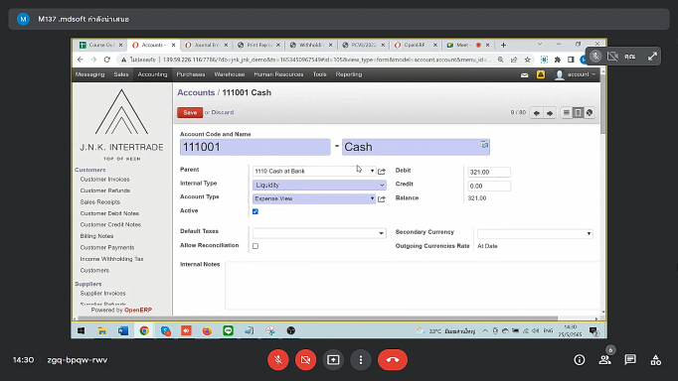This screenshot has height=381, width=678.
Task: Open Sales Receipts in sidebar
Action: (x=99, y=202)
